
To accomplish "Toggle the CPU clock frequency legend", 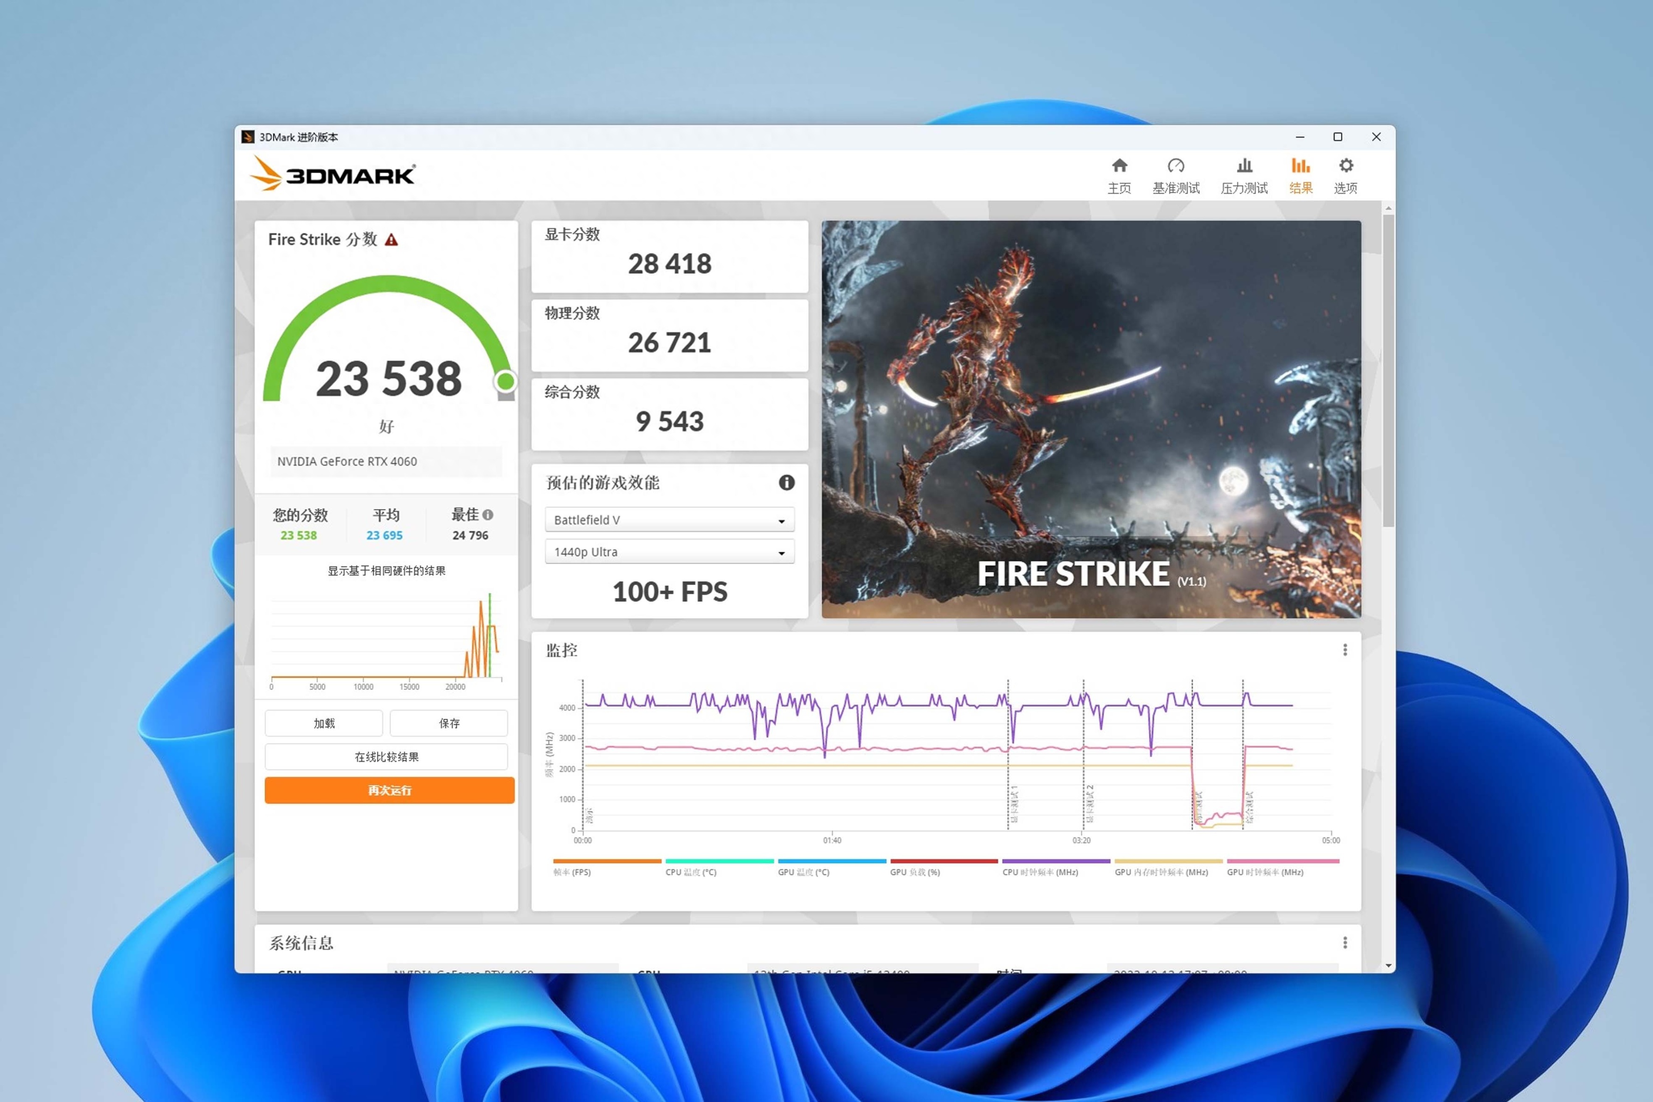I will (1040, 872).
